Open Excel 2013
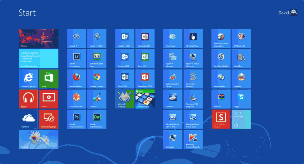 (145, 58)
